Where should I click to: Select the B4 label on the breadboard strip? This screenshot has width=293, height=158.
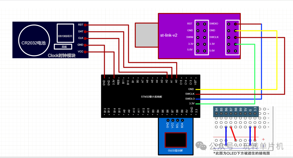coord(216,109)
